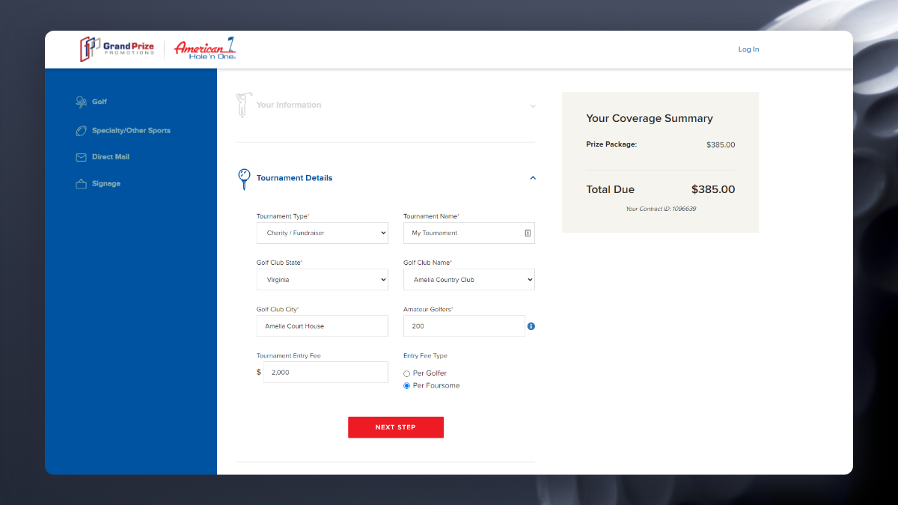
Task: Click the Entry Fee Type label
Action: [x=425, y=356]
